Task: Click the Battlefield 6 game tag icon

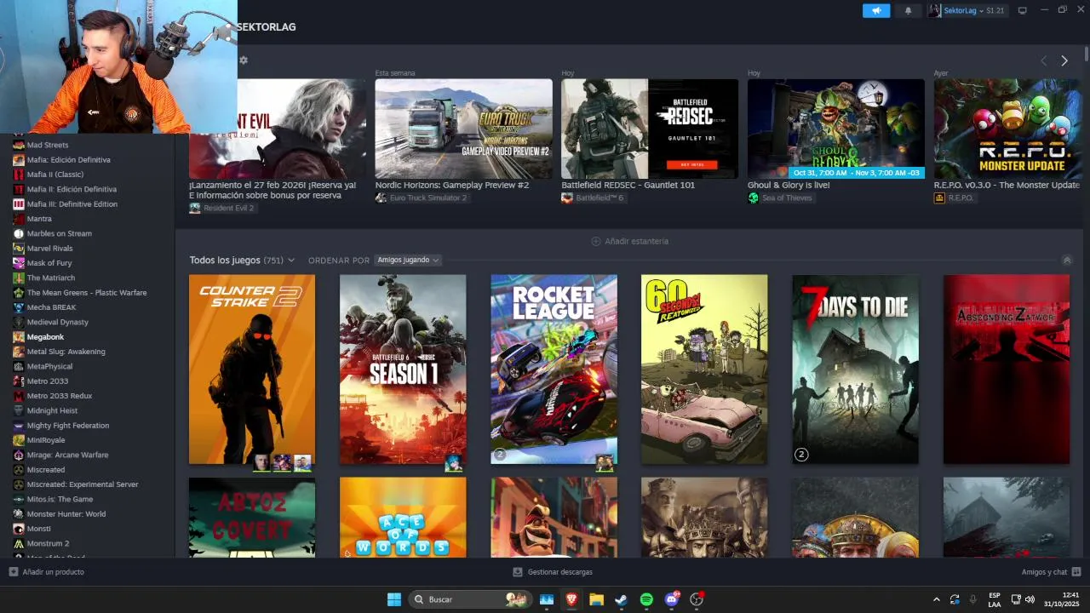Action: point(567,198)
